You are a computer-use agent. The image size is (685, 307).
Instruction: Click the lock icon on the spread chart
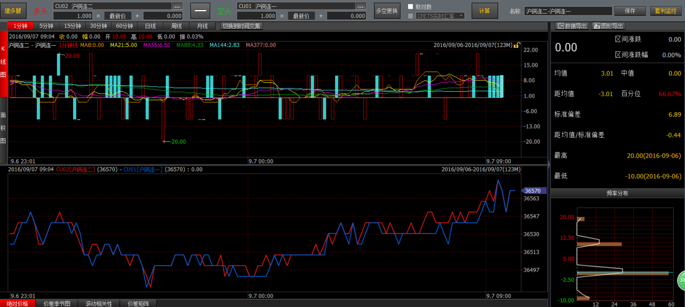(x=517, y=45)
